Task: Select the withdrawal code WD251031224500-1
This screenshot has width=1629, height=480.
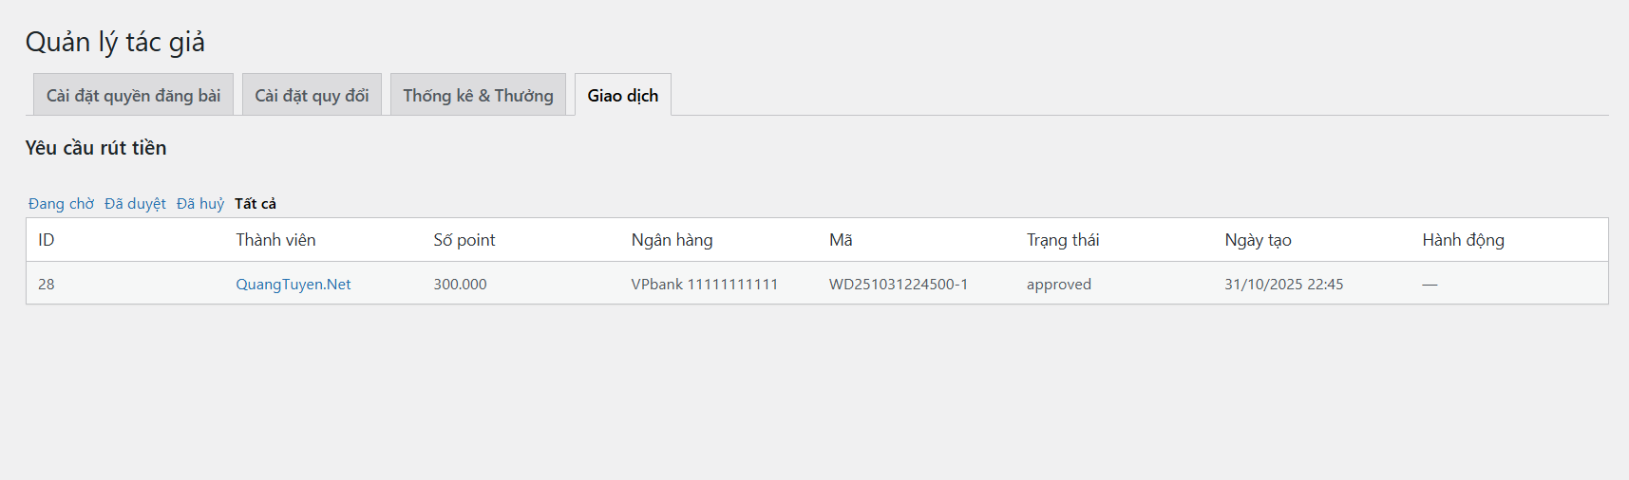Action: [899, 285]
